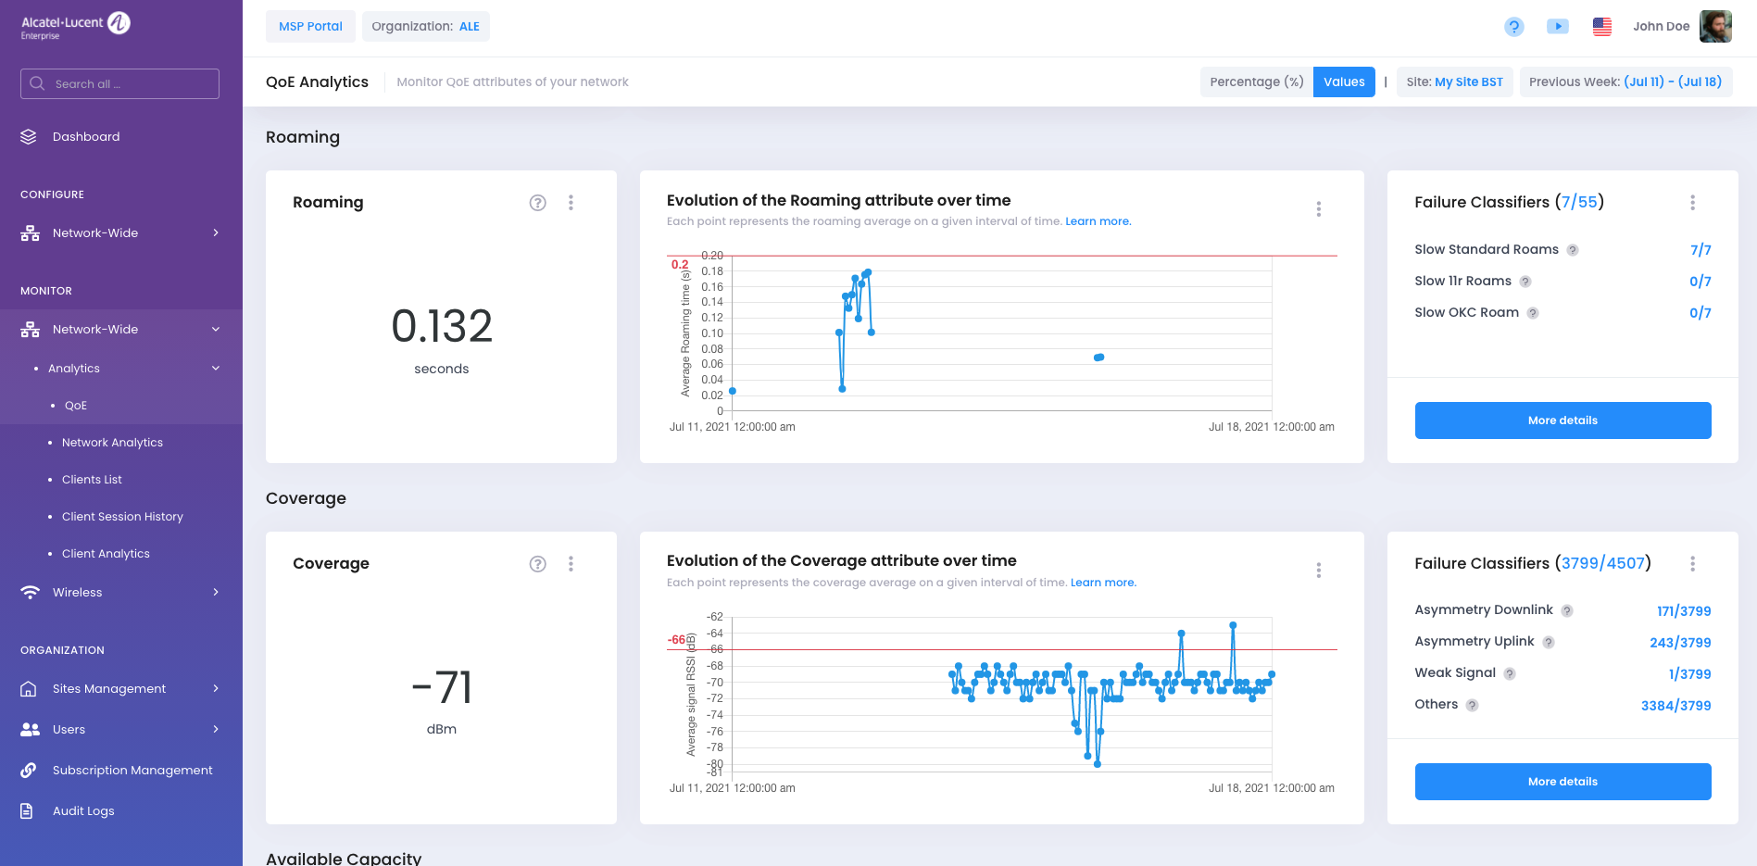Click the MSP Portal button
This screenshot has height=866, width=1757.
point(310,26)
